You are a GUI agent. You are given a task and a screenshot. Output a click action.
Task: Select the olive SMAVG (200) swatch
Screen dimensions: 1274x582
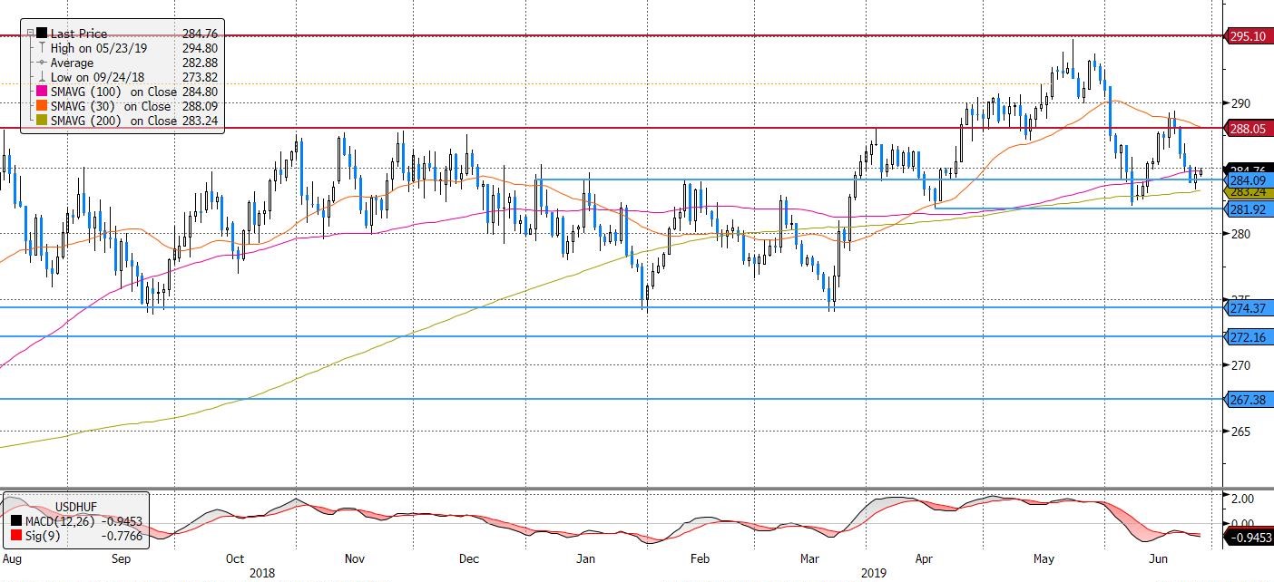coord(42,121)
